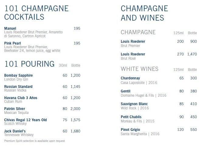Screen dimensions: 210x150
Task: Click the 101 Champagne Cocktails heading
Action: click(x=36, y=12)
